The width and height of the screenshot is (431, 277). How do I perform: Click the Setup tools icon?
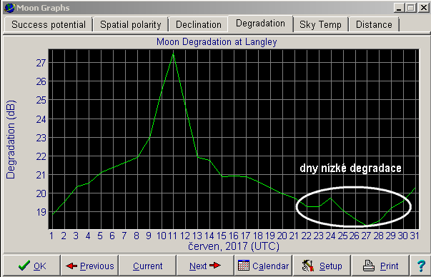tap(308, 266)
